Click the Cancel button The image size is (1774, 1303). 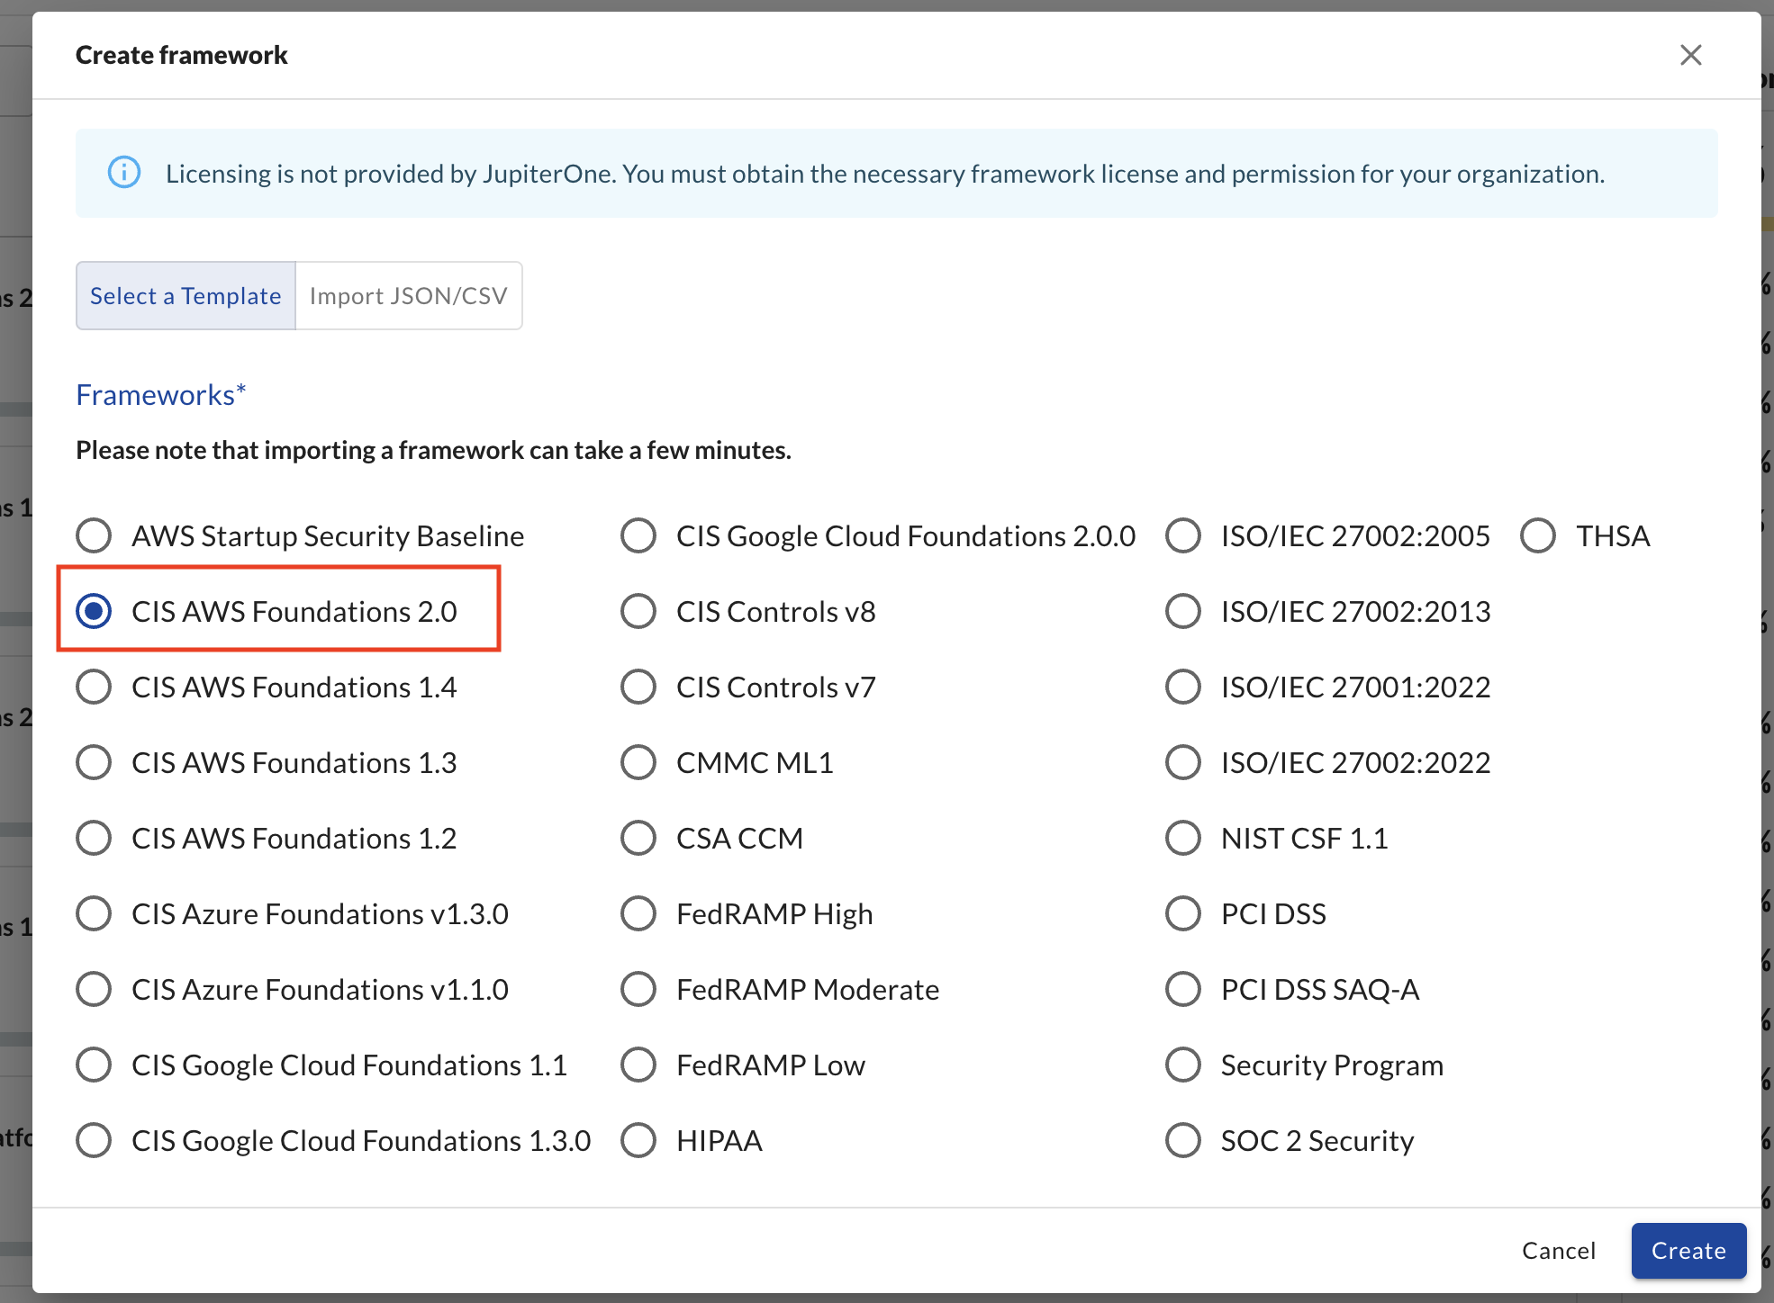pos(1558,1250)
